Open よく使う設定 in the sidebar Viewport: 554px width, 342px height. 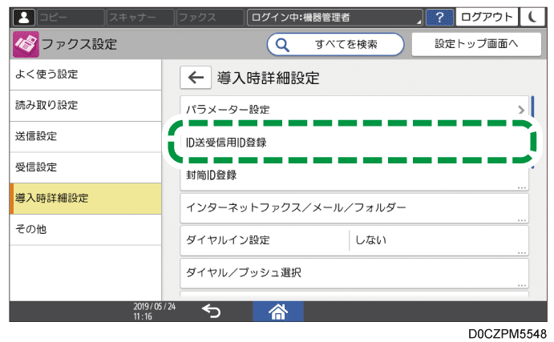86,74
